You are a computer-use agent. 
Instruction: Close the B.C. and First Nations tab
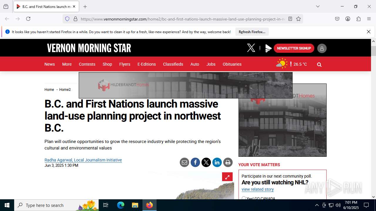point(74,6)
